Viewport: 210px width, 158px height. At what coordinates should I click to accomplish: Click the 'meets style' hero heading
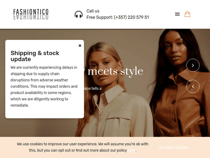coord(115,71)
